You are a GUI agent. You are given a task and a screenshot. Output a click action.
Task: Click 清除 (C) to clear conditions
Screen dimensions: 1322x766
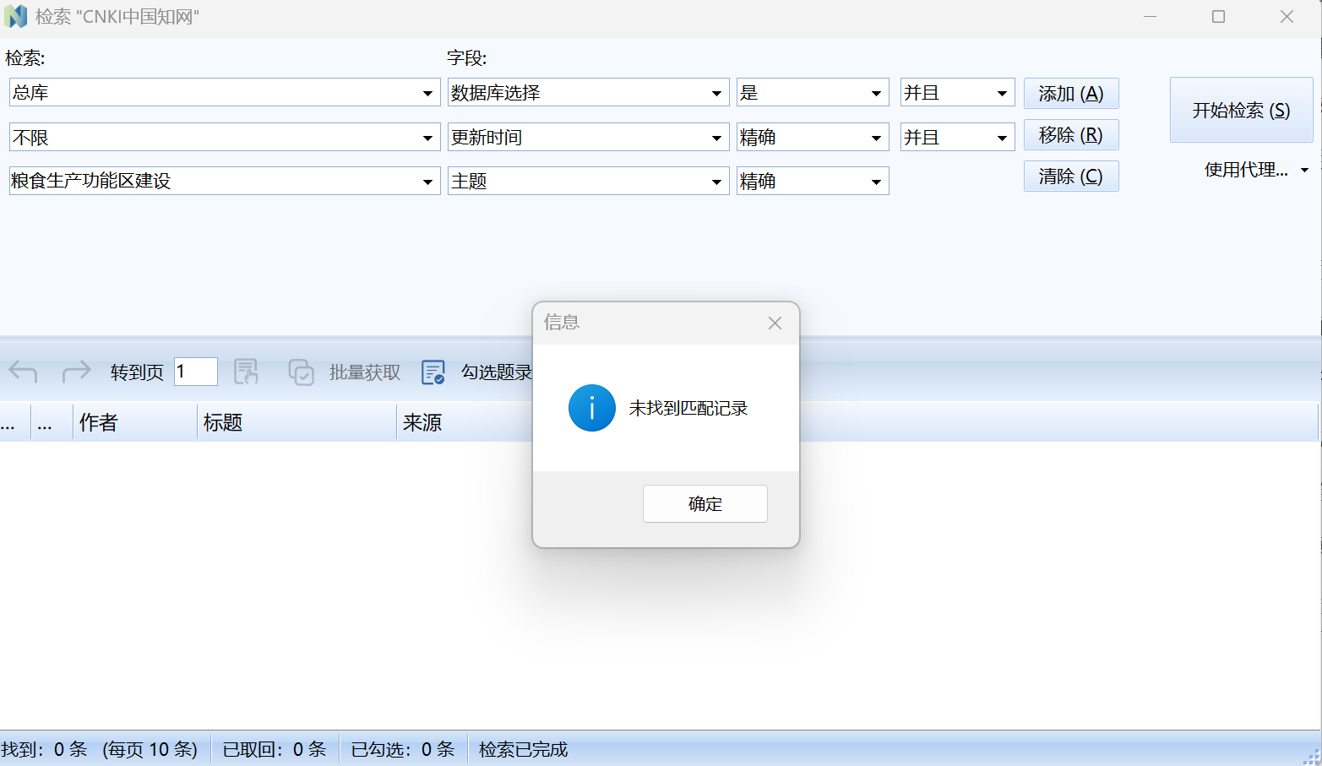[x=1071, y=177]
